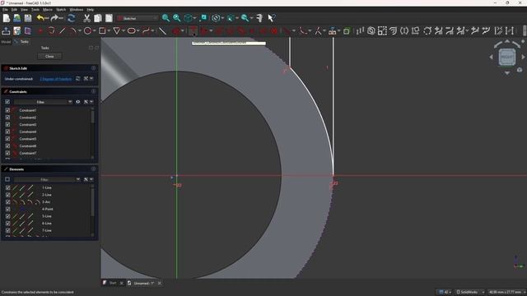Select the Create rectangle tool

(102, 31)
